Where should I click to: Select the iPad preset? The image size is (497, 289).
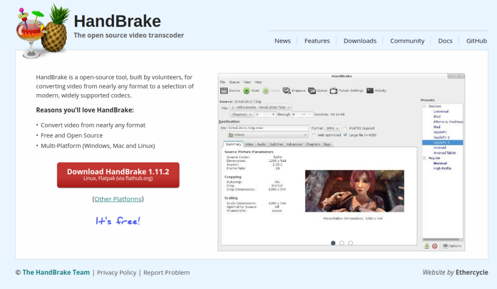[437, 127]
